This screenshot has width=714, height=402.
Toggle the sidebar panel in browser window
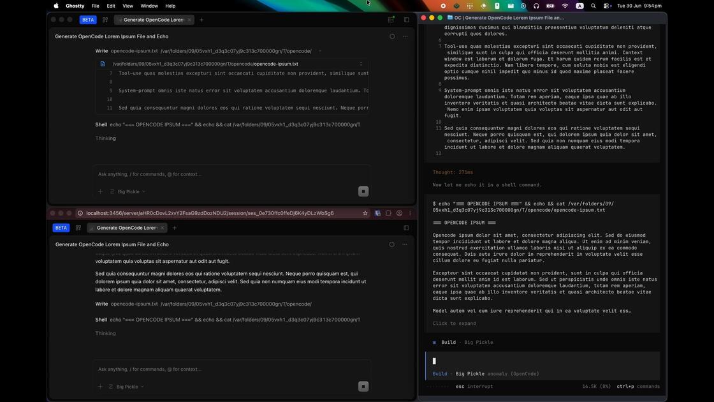406,228
